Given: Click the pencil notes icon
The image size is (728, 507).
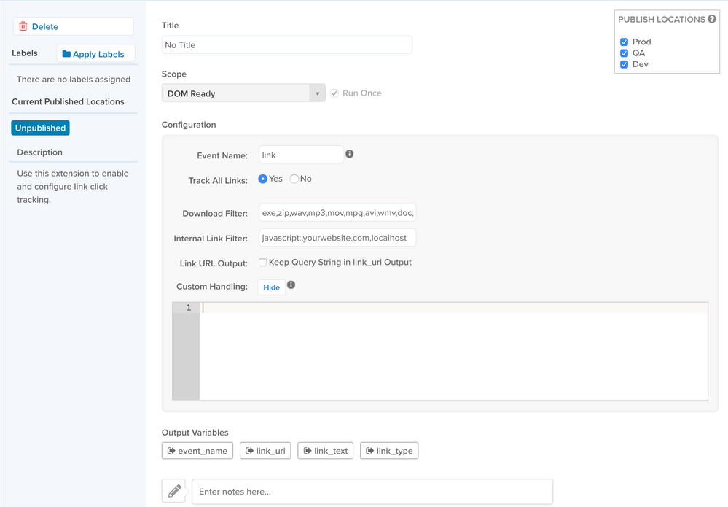Looking at the screenshot, I should (174, 492).
